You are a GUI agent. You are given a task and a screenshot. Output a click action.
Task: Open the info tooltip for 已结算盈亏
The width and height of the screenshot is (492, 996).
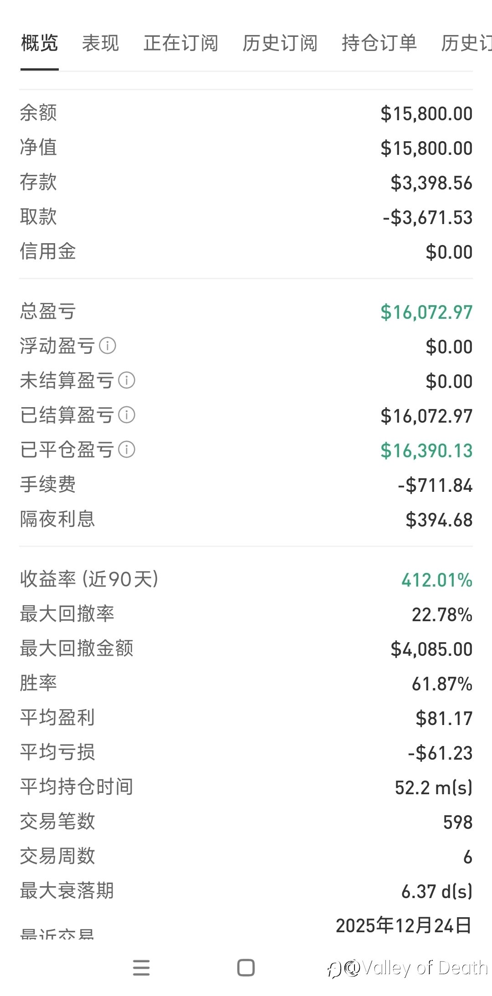pos(127,415)
